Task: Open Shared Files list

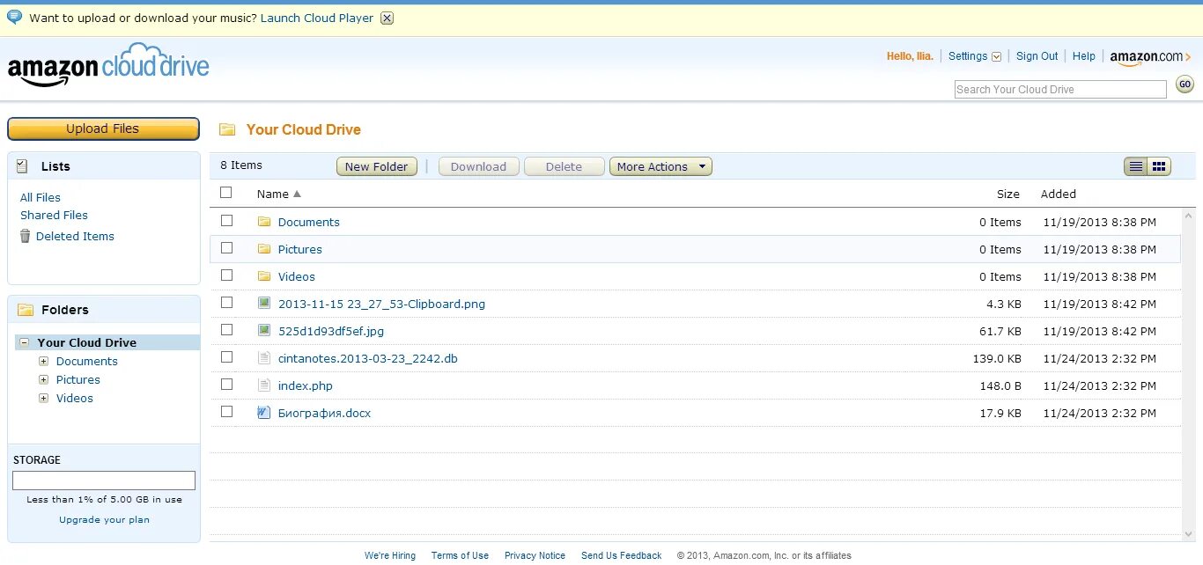Action: [54, 215]
